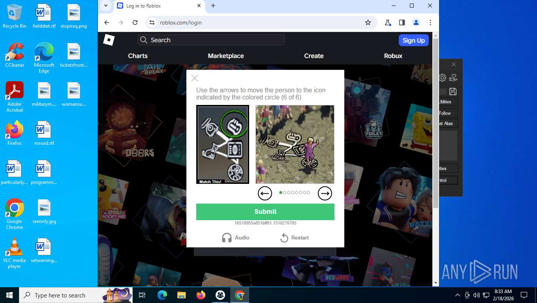
Task: Open Firefox from taskbar
Action: (201, 295)
